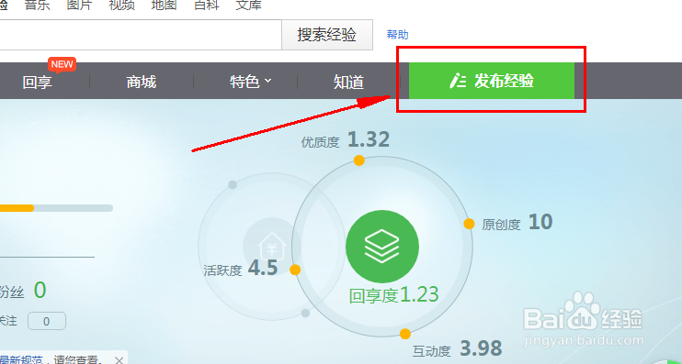The height and width of the screenshot is (364, 682).
Task: Click the orange level progress bar
Action: pos(57,208)
